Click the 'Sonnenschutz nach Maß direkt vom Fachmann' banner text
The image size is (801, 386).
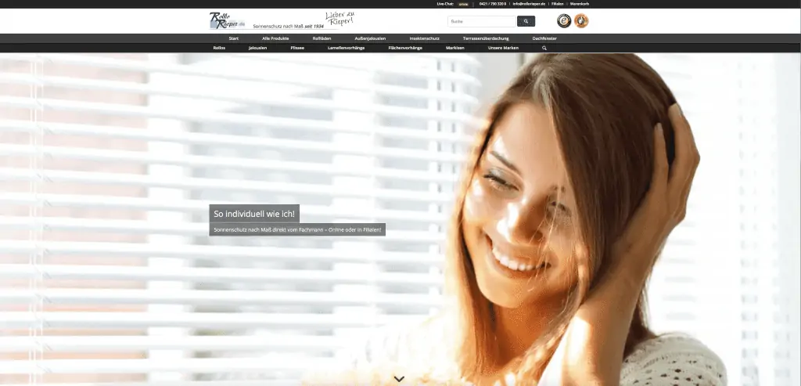point(297,229)
